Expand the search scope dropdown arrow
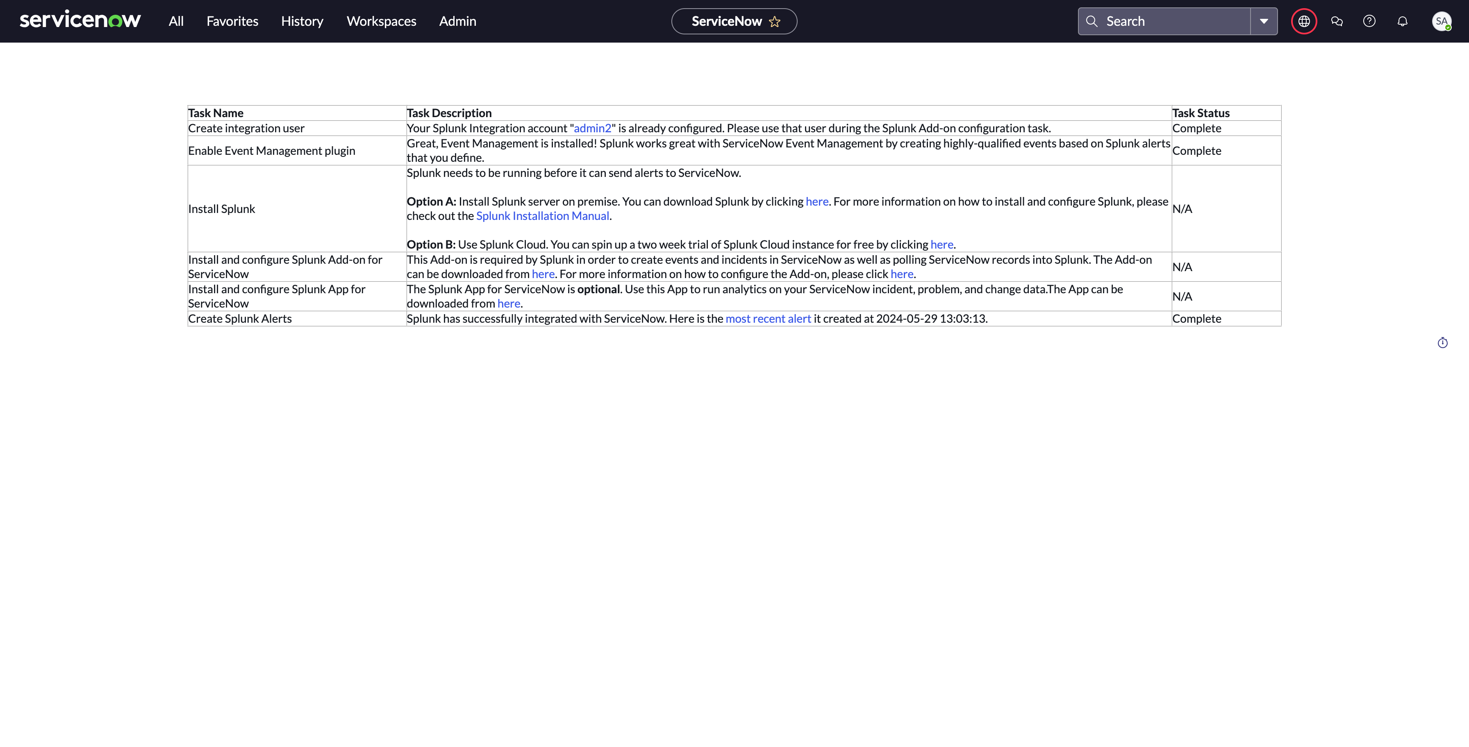The width and height of the screenshot is (1469, 747). coord(1264,21)
